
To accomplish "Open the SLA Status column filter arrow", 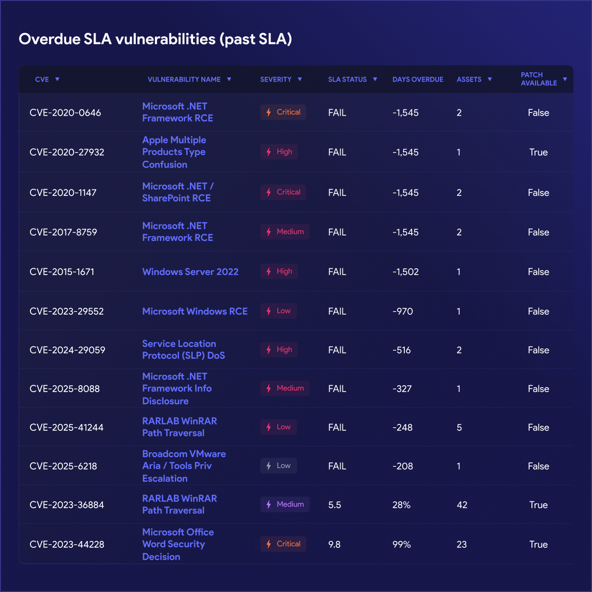I will point(375,79).
